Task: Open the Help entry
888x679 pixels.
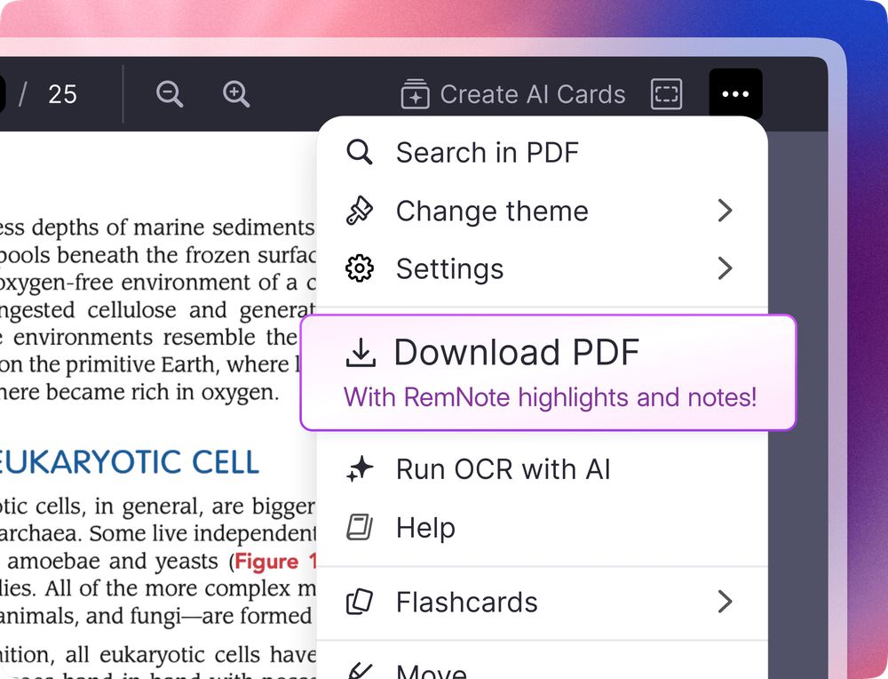Action: coord(542,528)
